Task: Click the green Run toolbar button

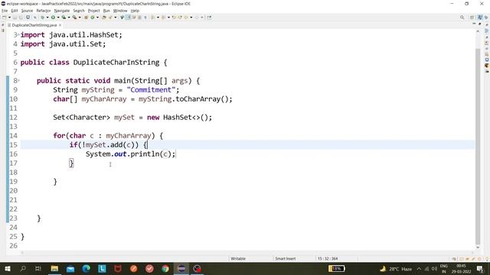Action: click(53, 18)
